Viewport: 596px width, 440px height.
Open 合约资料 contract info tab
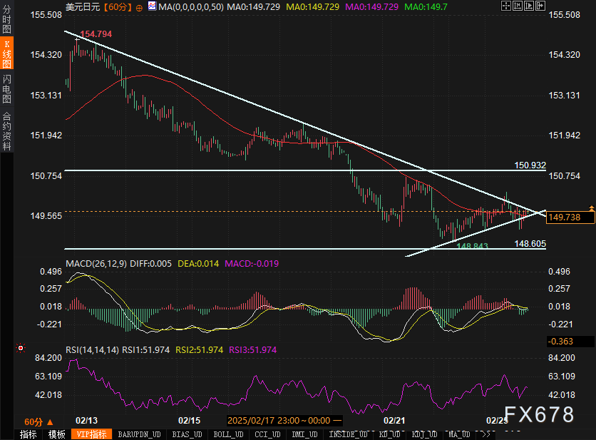(x=7, y=131)
